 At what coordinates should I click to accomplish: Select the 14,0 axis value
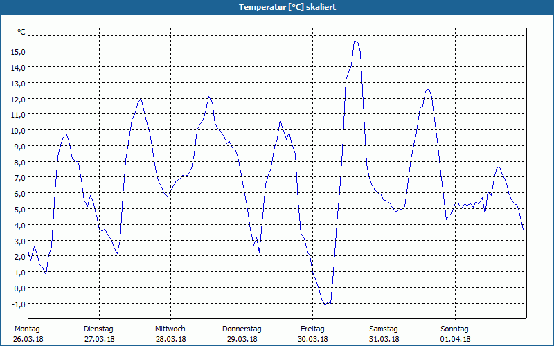(18, 67)
